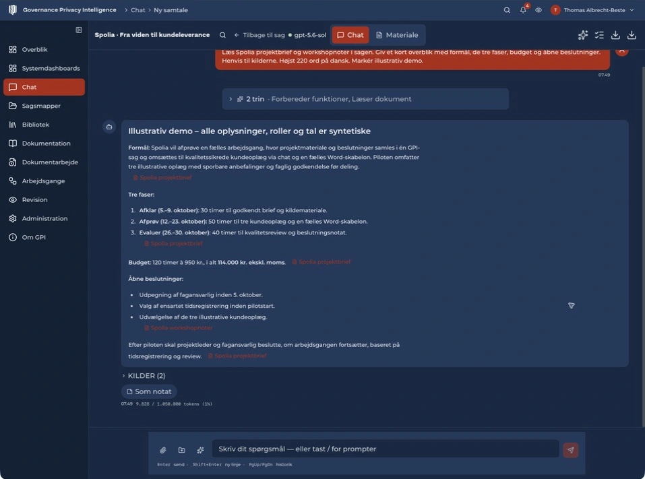Click 'Tilbage til sag' back link
The height and width of the screenshot is (479, 645).
(x=259, y=35)
